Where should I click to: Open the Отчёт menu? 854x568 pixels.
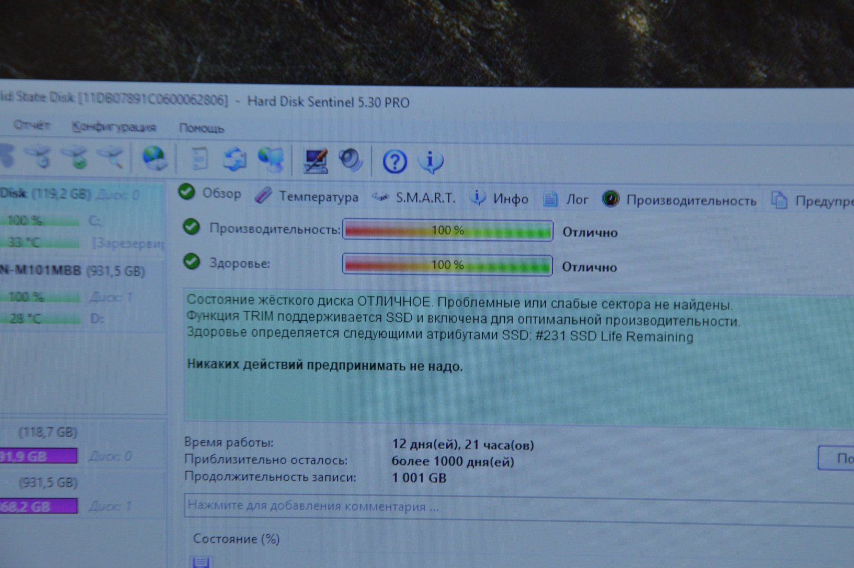tap(32, 125)
